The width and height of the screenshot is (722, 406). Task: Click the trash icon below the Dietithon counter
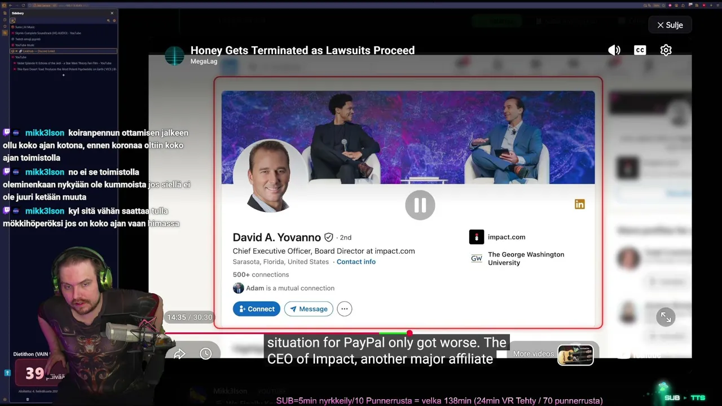[27, 399]
